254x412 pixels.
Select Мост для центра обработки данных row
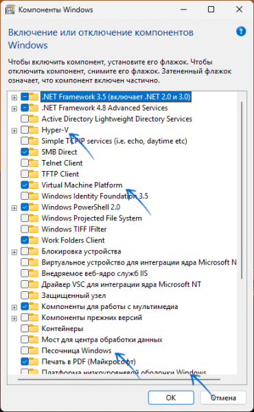[x=102, y=339]
